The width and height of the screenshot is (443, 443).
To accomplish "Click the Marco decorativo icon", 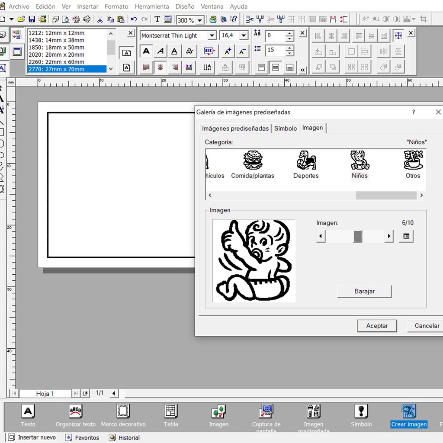I will click(123, 412).
